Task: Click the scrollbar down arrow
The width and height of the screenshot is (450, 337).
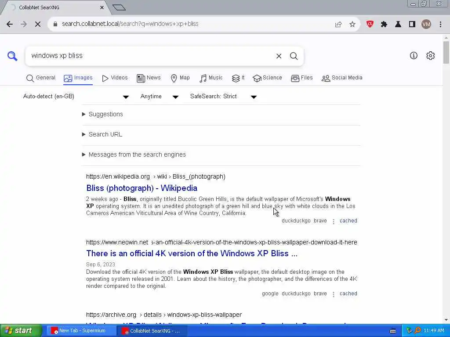Action: point(446,320)
